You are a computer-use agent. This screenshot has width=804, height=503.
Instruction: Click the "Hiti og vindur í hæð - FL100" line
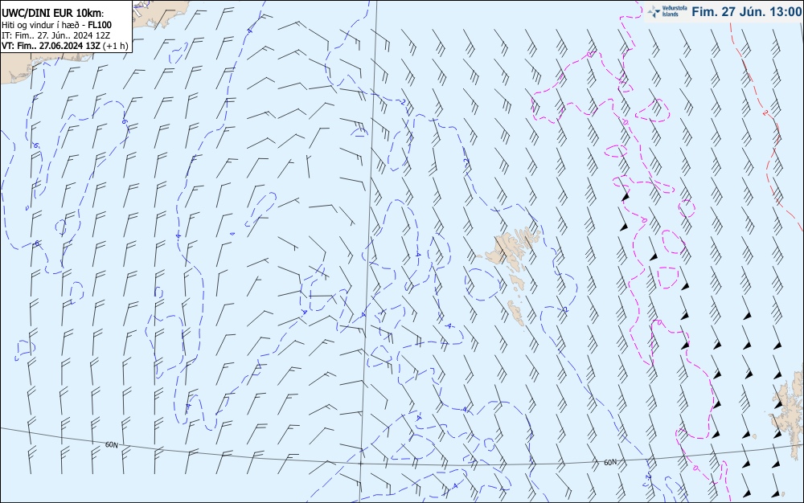tap(56, 25)
